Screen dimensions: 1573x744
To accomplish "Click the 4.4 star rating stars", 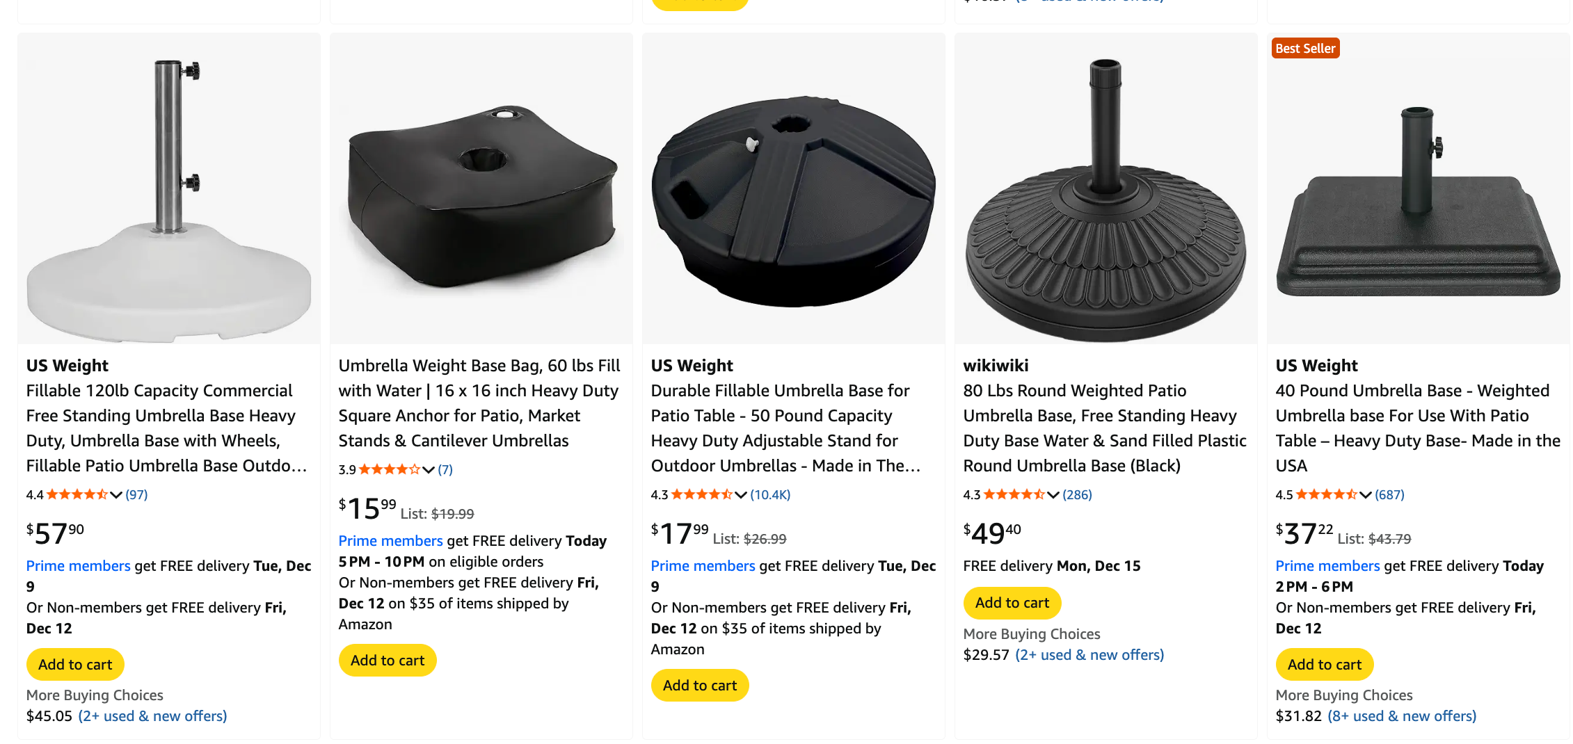I will click(77, 495).
